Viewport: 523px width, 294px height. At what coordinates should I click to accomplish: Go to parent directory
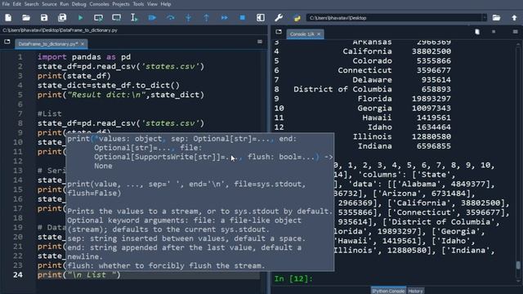point(514,18)
